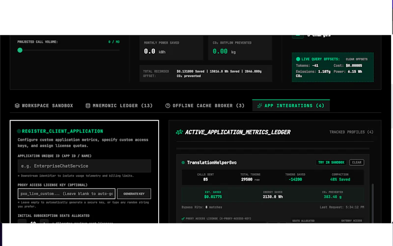Switch to Mnemonic Ledger (13) tab
Image resolution: width=393 pixels, height=246 pixels.
[x=119, y=106]
